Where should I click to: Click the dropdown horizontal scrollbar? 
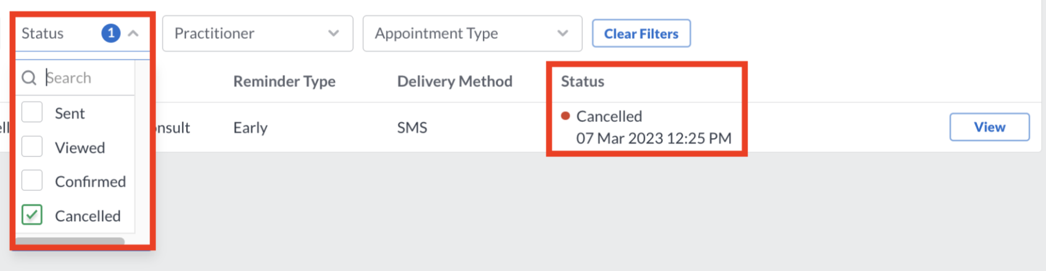[70, 241]
